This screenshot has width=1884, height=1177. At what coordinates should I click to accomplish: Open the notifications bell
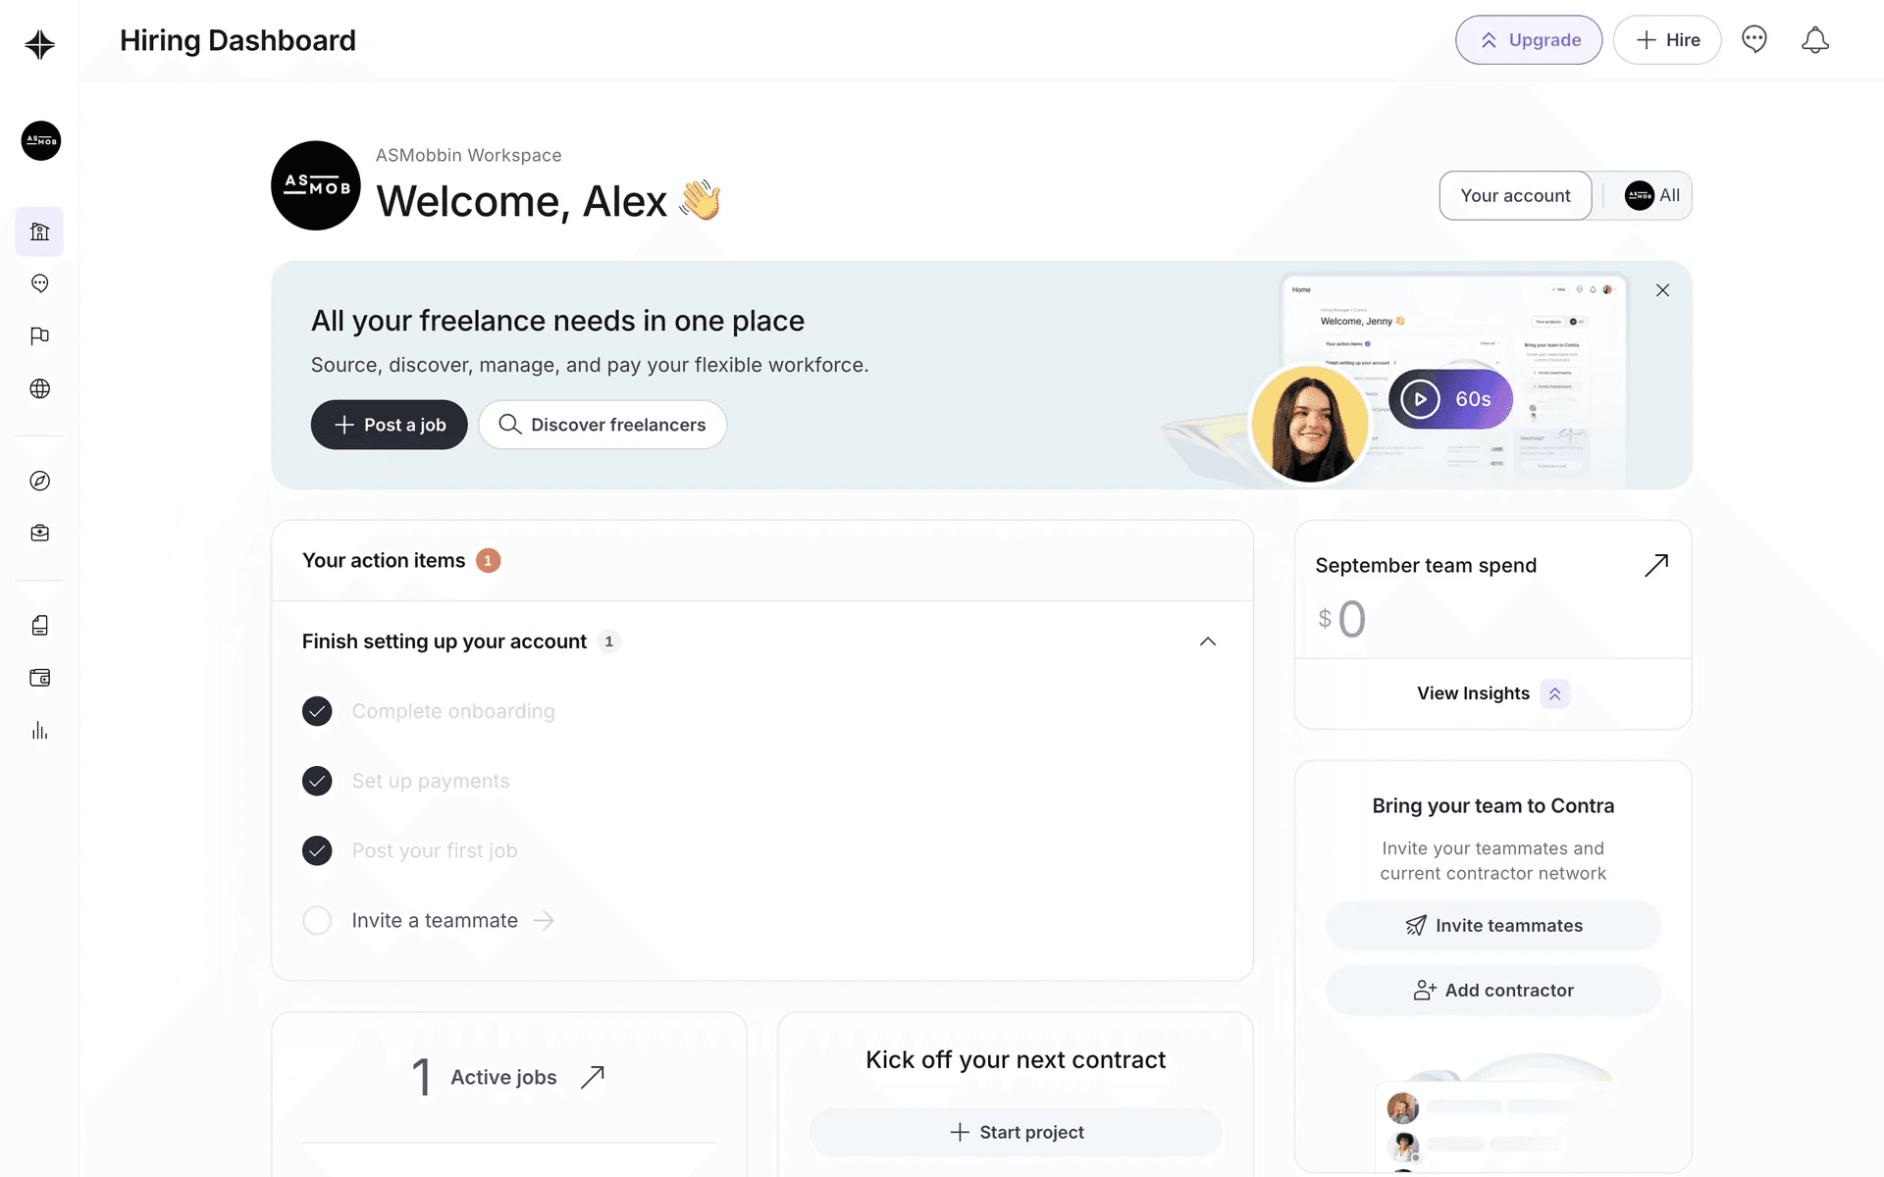click(x=1814, y=40)
